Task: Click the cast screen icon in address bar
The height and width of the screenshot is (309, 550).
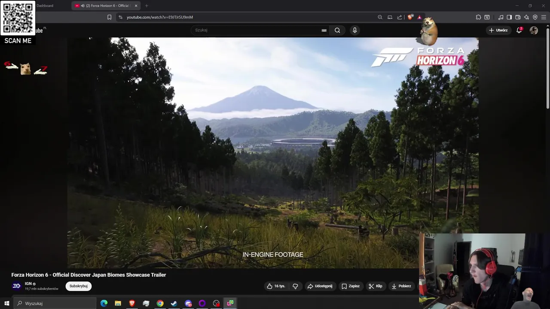Action: tap(390, 17)
